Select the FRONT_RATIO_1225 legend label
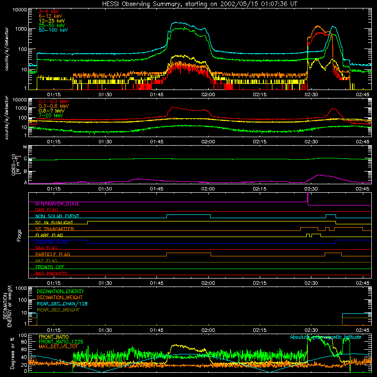This screenshot has height=377, width=377. click(x=61, y=342)
